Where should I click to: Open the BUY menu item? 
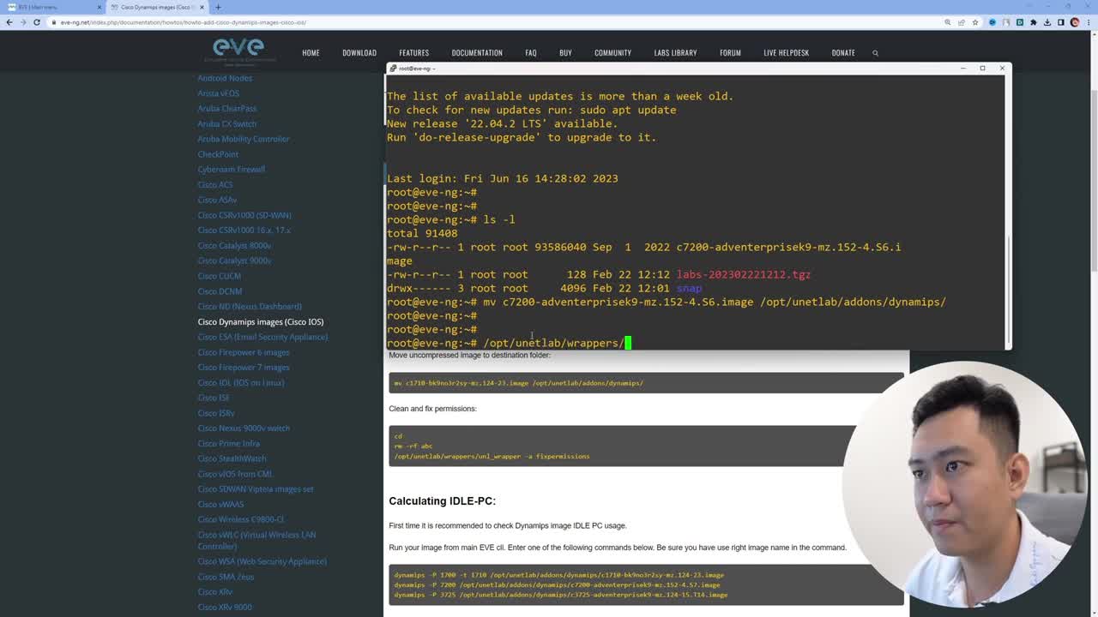pyautogui.click(x=565, y=53)
